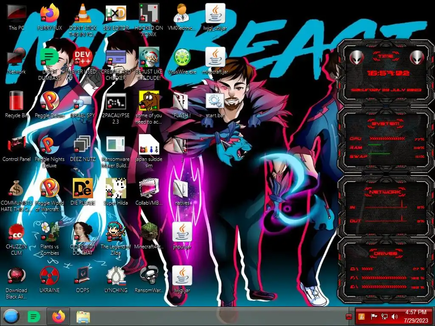Select the dog icon some of you need
Viewport: 435px width, 326px height.
point(149,107)
